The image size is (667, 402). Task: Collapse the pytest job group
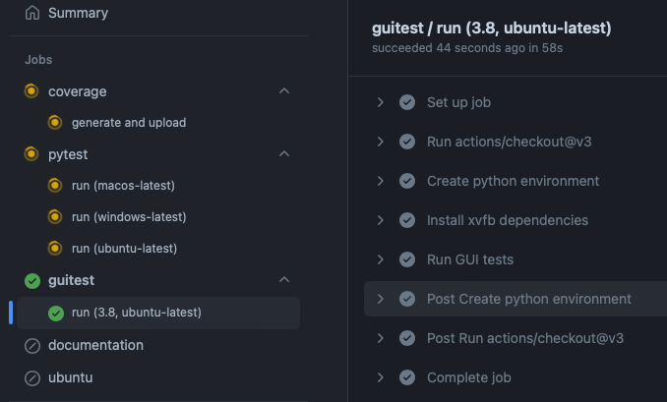(x=284, y=154)
